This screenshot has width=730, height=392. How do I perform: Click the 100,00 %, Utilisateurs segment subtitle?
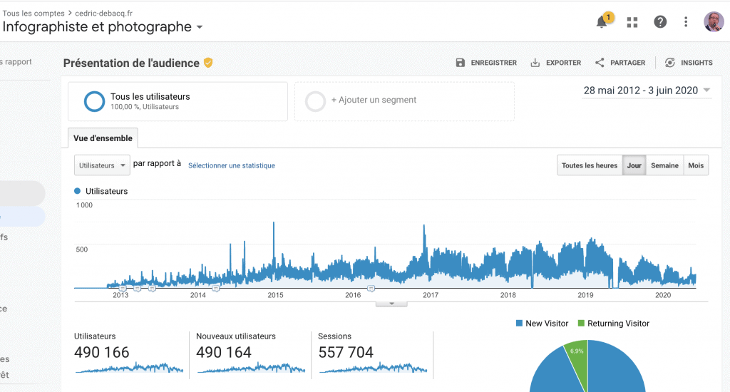click(144, 107)
